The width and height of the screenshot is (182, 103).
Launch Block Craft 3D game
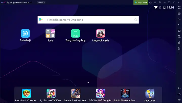pos(26,93)
